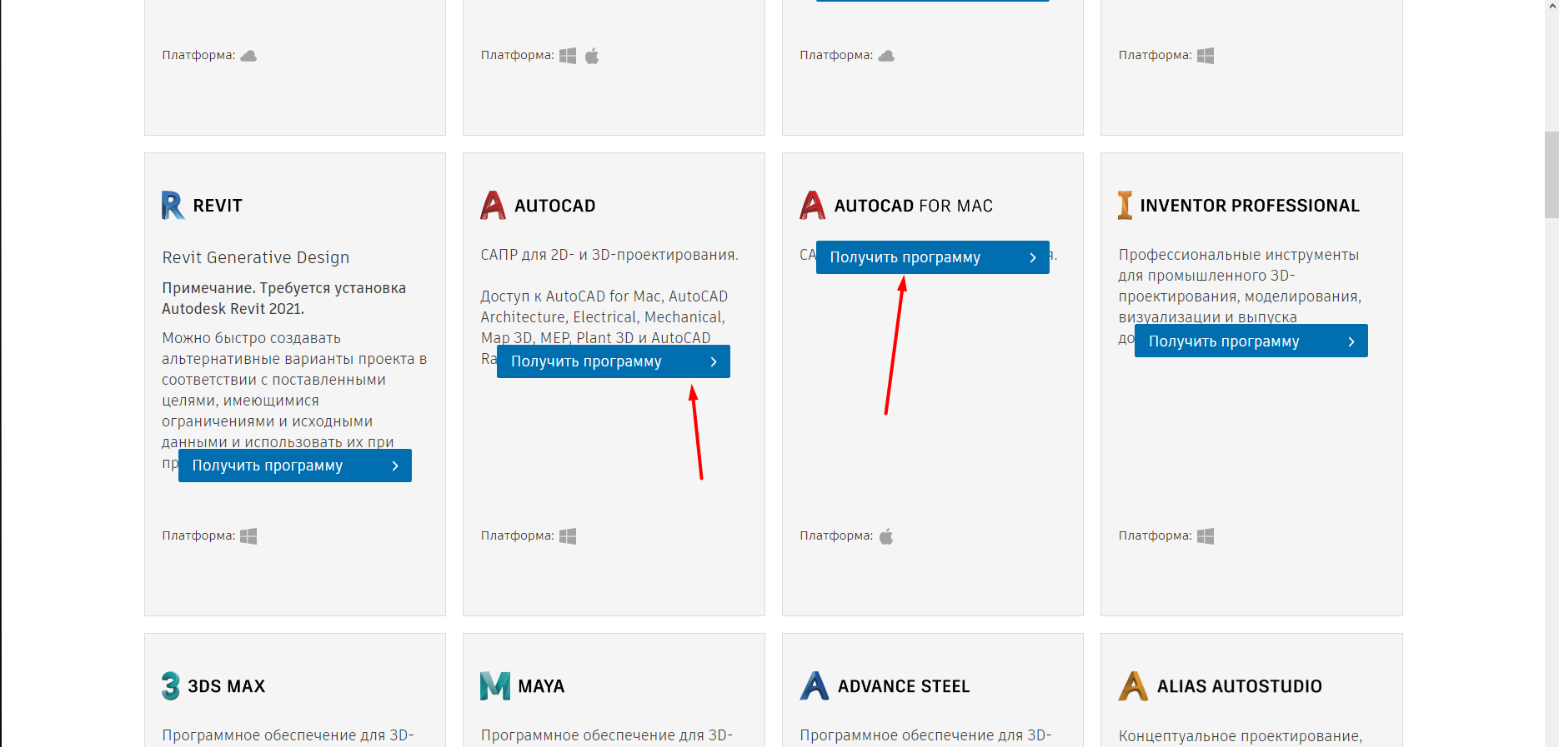Click Получить программу in the AutoCAD card

coord(614,361)
